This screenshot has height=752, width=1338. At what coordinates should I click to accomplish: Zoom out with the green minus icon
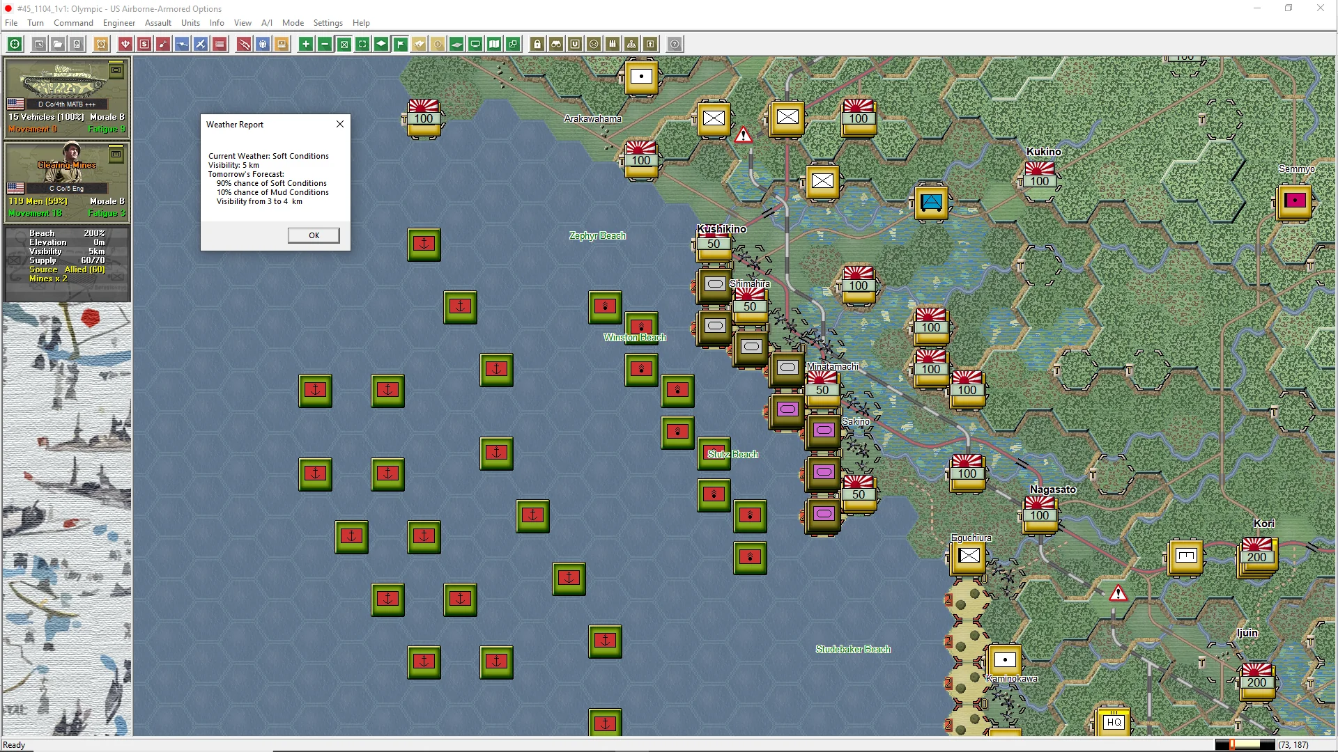(325, 45)
